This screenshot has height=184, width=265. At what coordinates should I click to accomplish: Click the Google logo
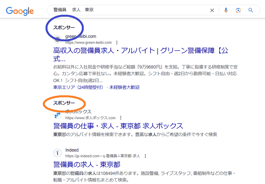point(20,11)
